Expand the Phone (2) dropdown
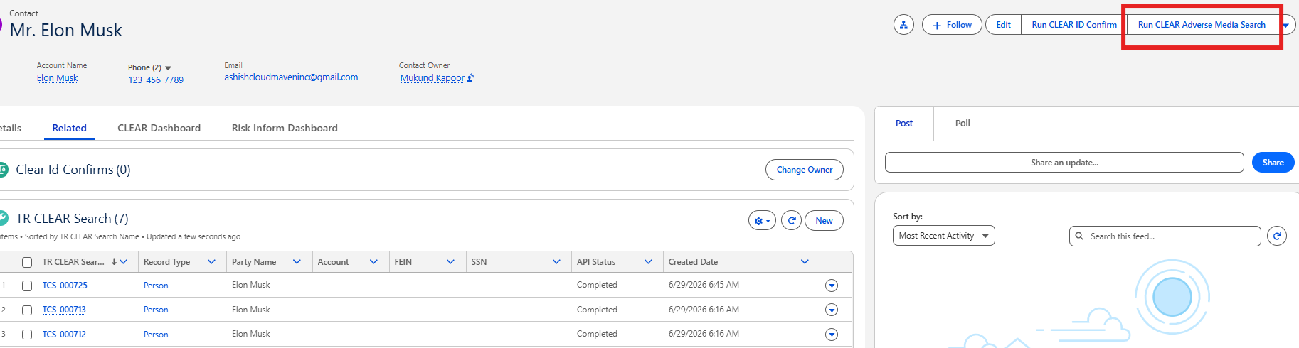The width and height of the screenshot is (1299, 348). pos(168,68)
